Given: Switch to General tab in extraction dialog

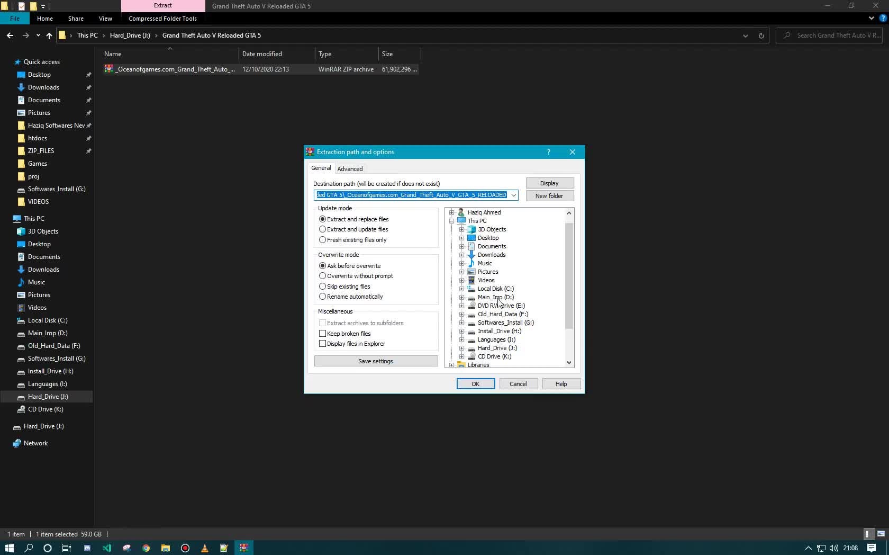Looking at the screenshot, I should (321, 168).
